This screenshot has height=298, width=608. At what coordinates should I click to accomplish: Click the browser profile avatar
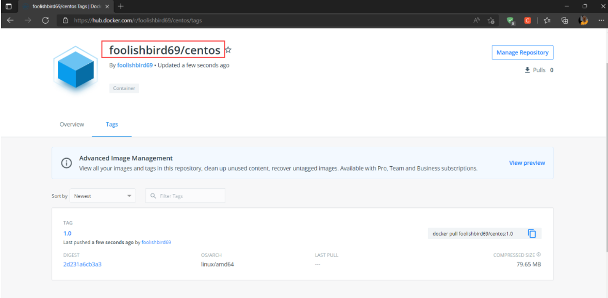(x=583, y=20)
